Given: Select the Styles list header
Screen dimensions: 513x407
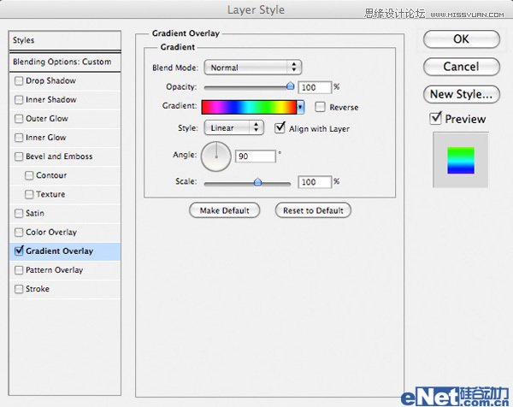Looking at the screenshot, I should (x=62, y=40).
